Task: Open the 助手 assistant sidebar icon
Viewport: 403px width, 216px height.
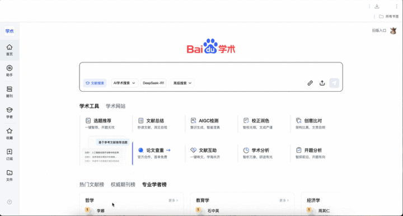Action: click(x=10, y=71)
